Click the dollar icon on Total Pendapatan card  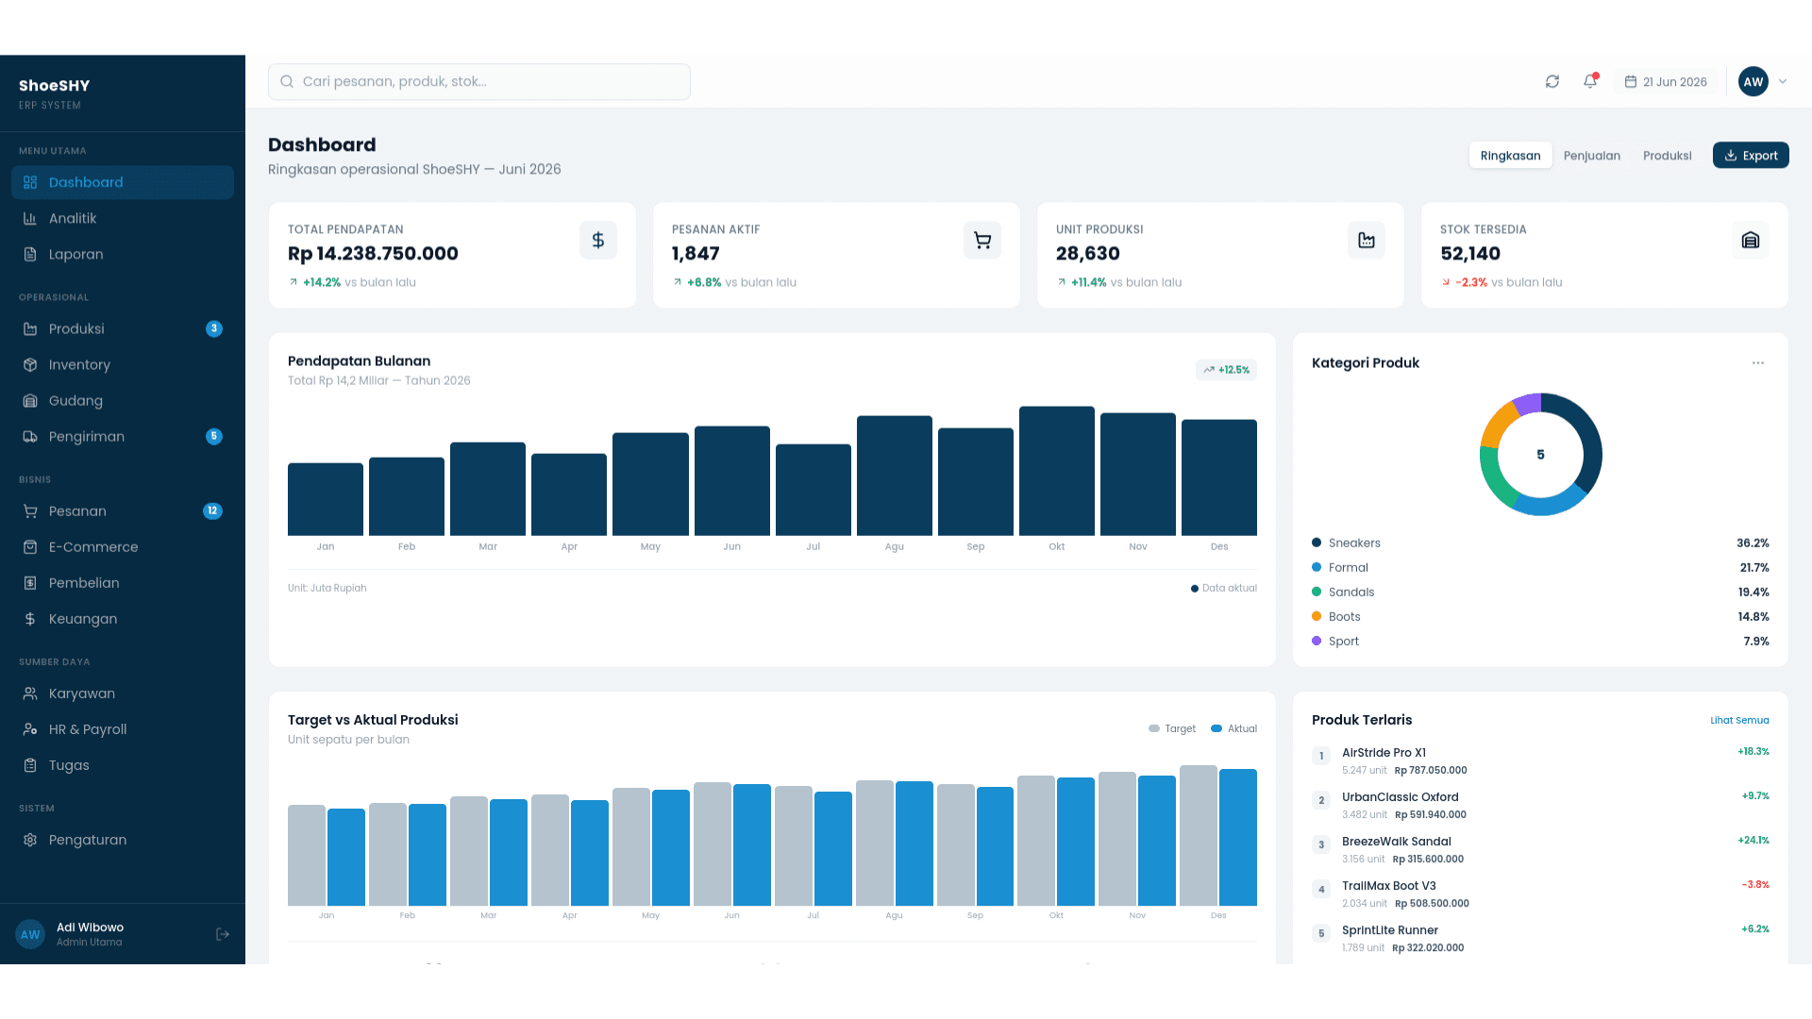(x=598, y=241)
